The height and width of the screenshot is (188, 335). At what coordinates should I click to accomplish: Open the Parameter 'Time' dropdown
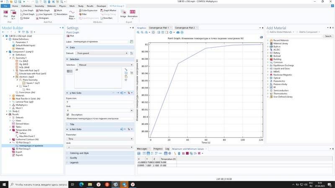point(100,139)
